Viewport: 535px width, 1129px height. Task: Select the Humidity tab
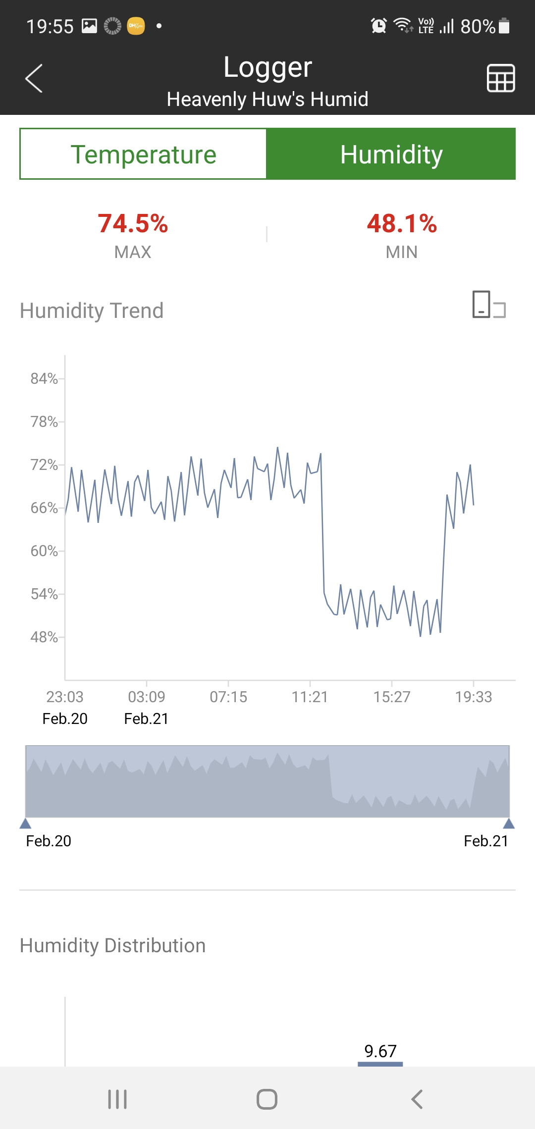pos(391,154)
